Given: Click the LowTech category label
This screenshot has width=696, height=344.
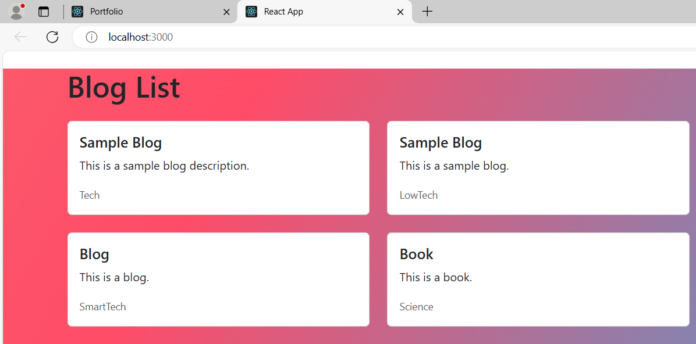Looking at the screenshot, I should pos(418,195).
